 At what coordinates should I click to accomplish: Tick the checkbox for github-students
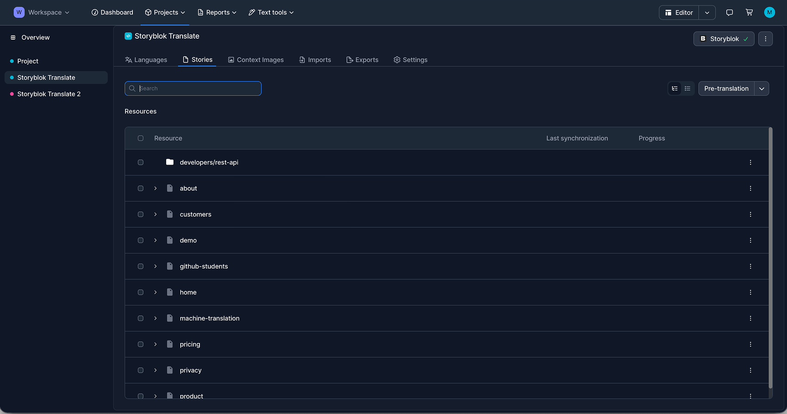click(x=141, y=266)
